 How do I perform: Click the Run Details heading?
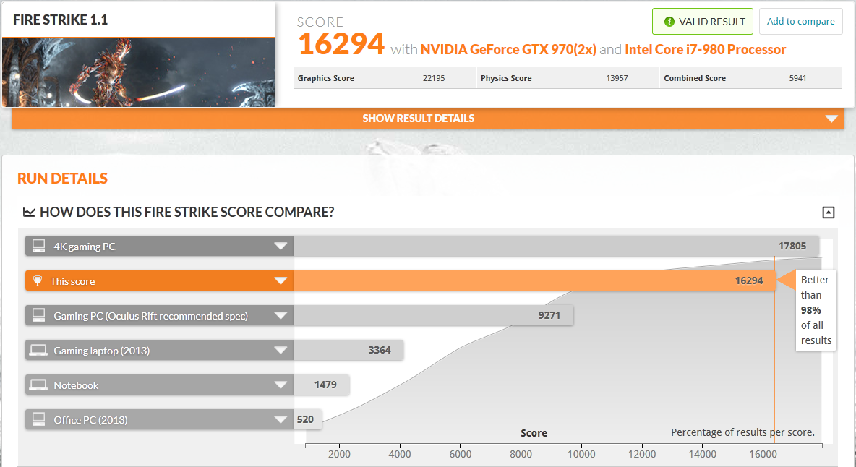(x=63, y=179)
